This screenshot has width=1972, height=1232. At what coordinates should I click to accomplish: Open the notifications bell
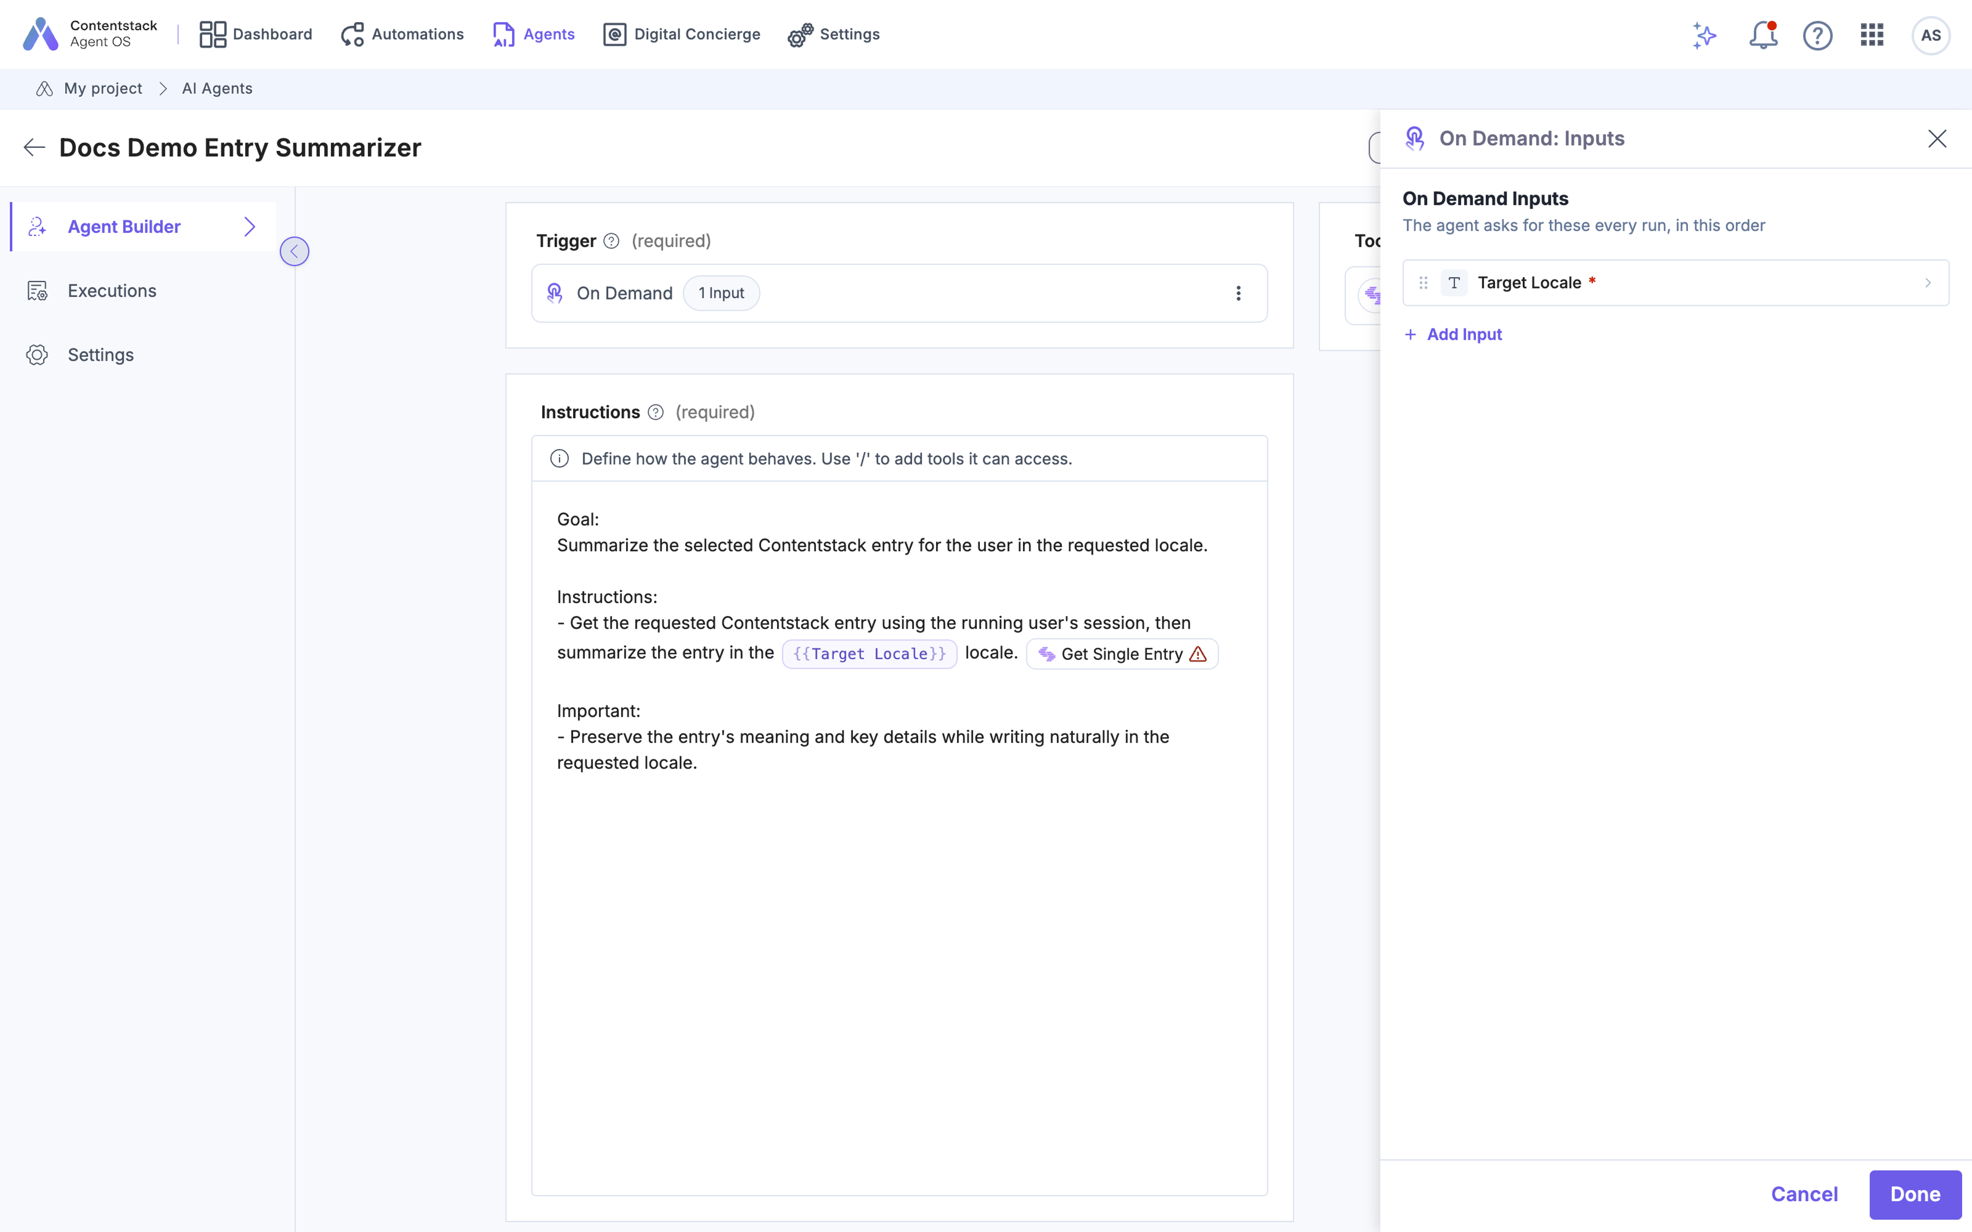pos(1762,35)
